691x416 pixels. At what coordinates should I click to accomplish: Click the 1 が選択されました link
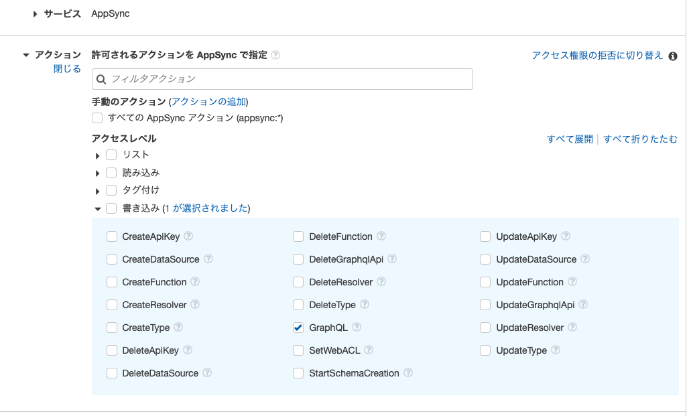(206, 208)
